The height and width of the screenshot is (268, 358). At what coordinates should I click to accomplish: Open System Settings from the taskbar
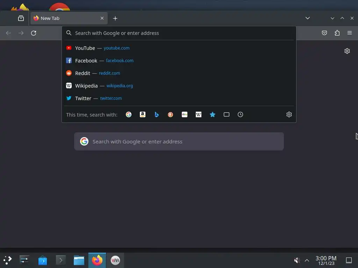click(x=24, y=260)
